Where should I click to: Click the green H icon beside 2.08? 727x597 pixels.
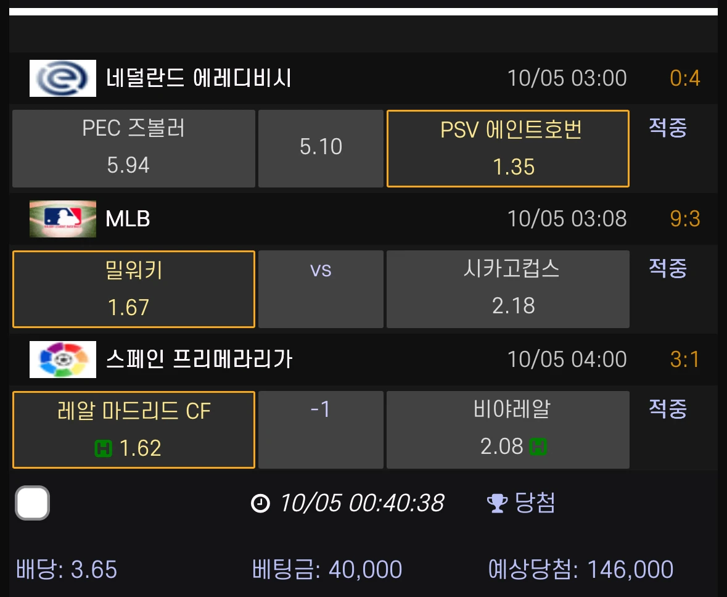pos(538,447)
